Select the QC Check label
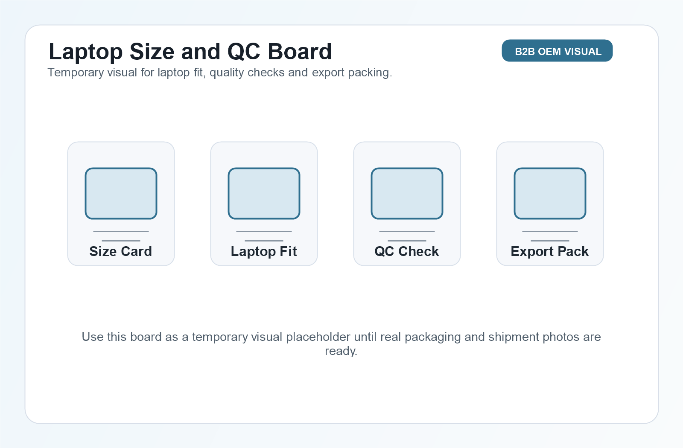The height and width of the screenshot is (448, 683). [x=407, y=251]
